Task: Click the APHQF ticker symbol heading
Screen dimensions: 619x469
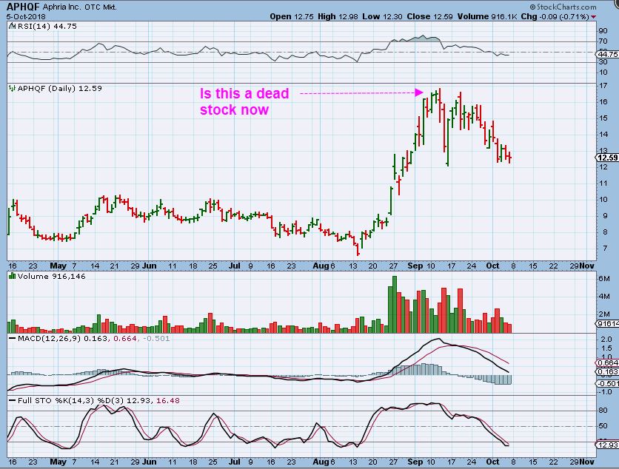Action: (x=23, y=7)
